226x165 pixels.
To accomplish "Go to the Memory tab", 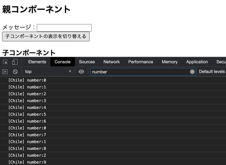I will (x=170, y=62).
